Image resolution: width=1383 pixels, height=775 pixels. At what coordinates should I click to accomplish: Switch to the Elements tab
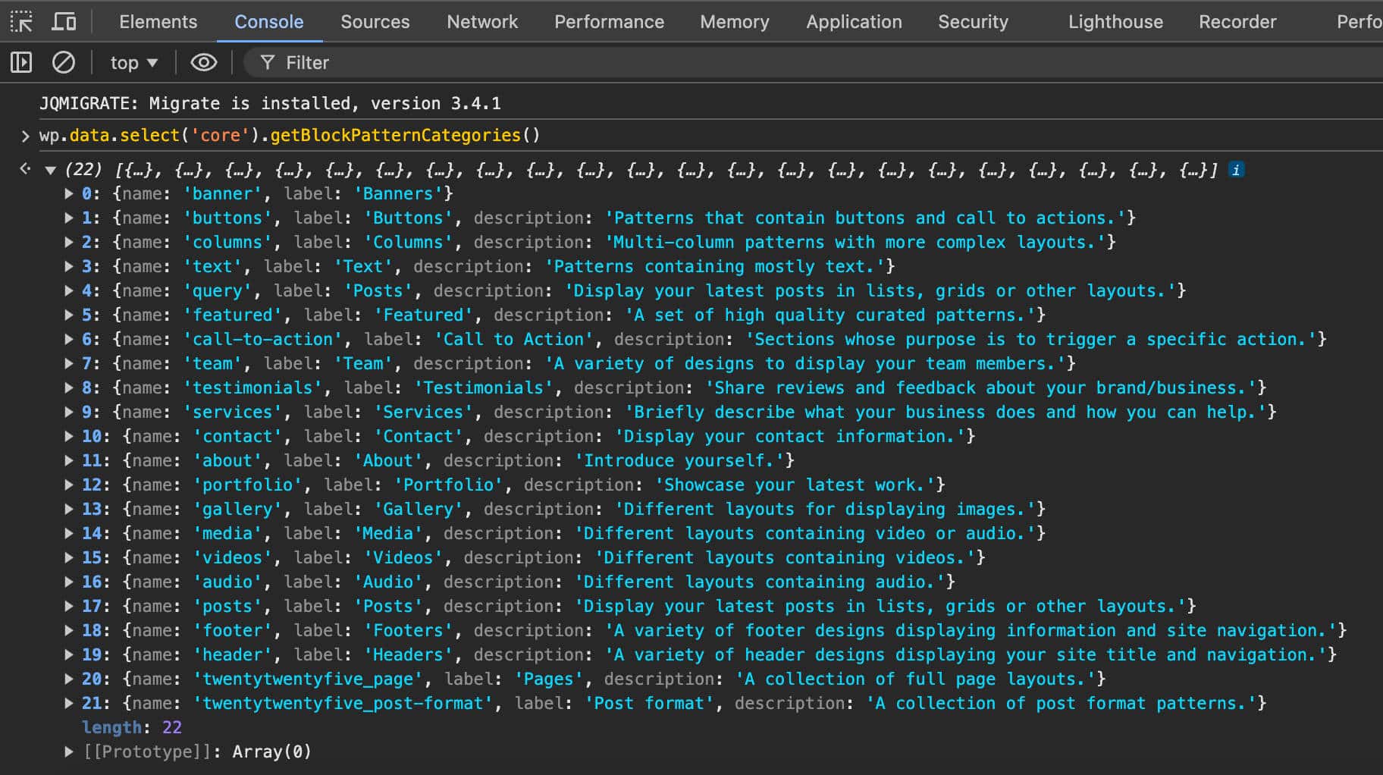pyautogui.click(x=158, y=22)
